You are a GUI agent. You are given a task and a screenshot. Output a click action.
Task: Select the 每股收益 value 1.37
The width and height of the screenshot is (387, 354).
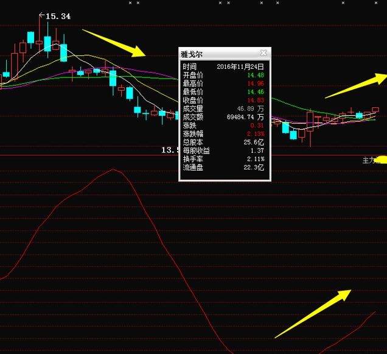[257, 150]
